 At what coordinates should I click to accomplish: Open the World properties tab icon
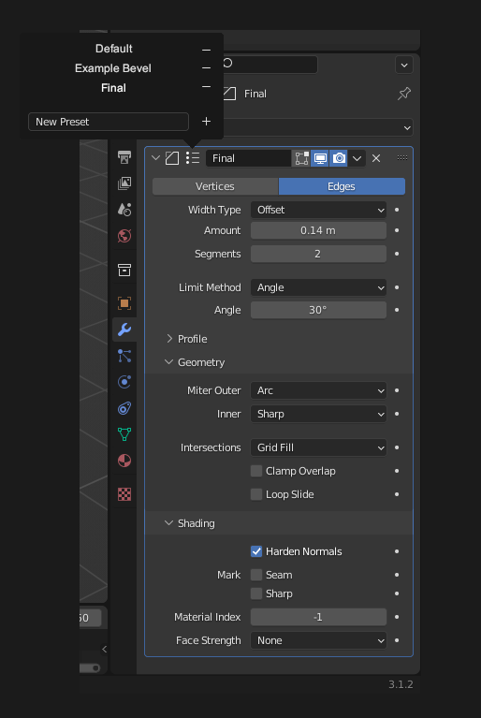coord(124,236)
